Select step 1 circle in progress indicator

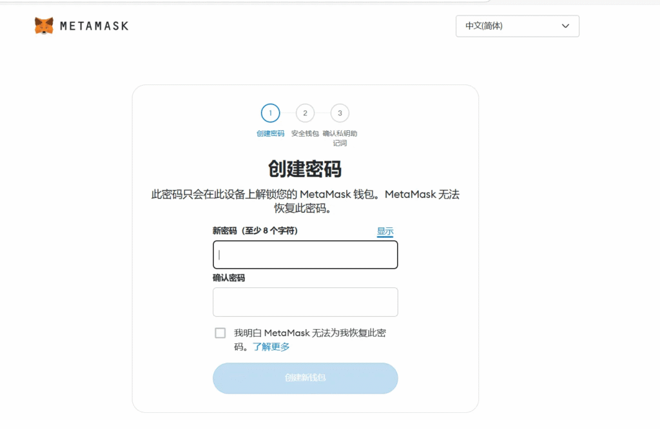tap(271, 113)
